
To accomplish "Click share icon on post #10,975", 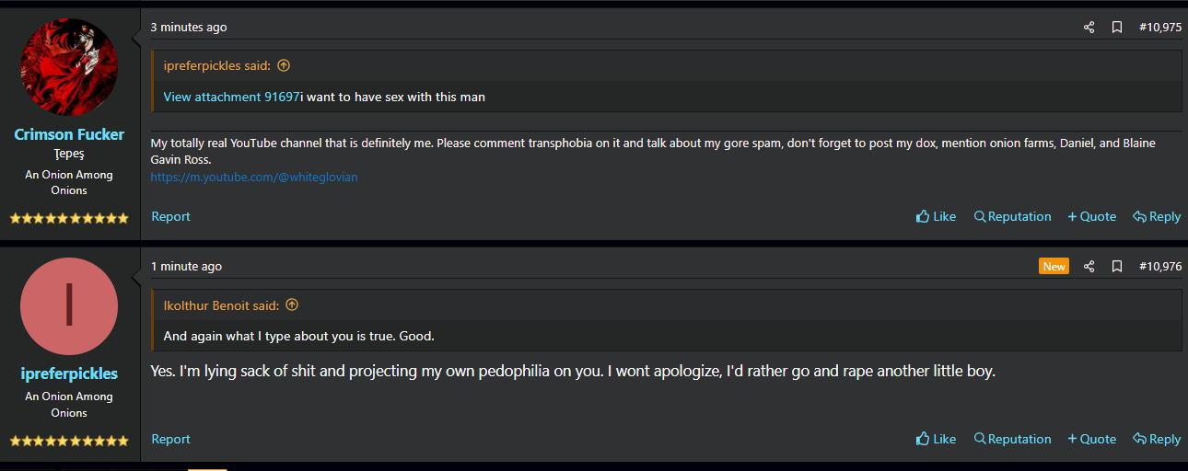I will (x=1089, y=28).
